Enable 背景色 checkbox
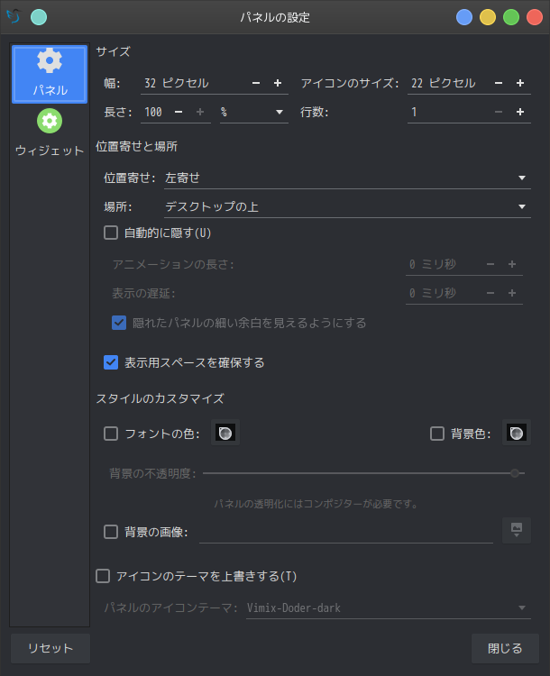This screenshot has width=550, height=676. [x=437, y=434]
